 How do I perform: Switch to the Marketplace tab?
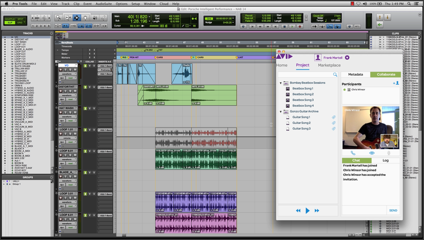(329, 65)
